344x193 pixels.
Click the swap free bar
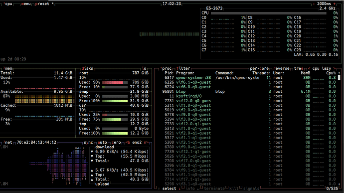tap(115, 101)
